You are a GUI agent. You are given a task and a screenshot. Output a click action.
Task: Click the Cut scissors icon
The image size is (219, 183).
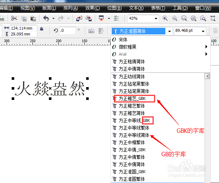click(x=14, y=18)
